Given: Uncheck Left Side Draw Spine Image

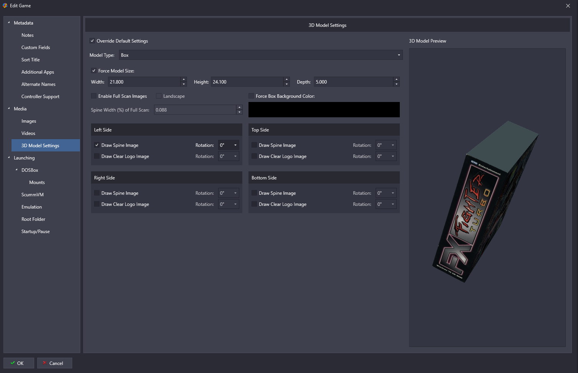Looking at the screenshot, I should (97, 145).
